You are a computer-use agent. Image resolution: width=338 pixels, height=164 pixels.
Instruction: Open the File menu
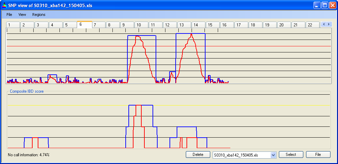click(x=9, y=15)
